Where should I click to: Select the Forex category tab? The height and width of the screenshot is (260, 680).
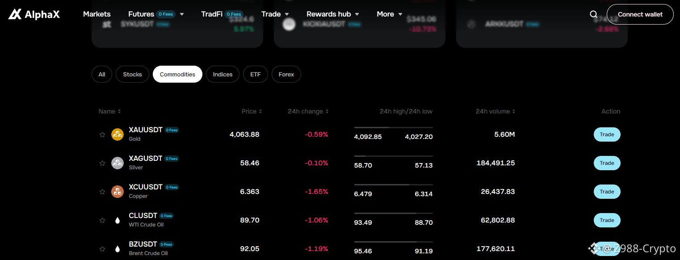click(x=286, y=74)
